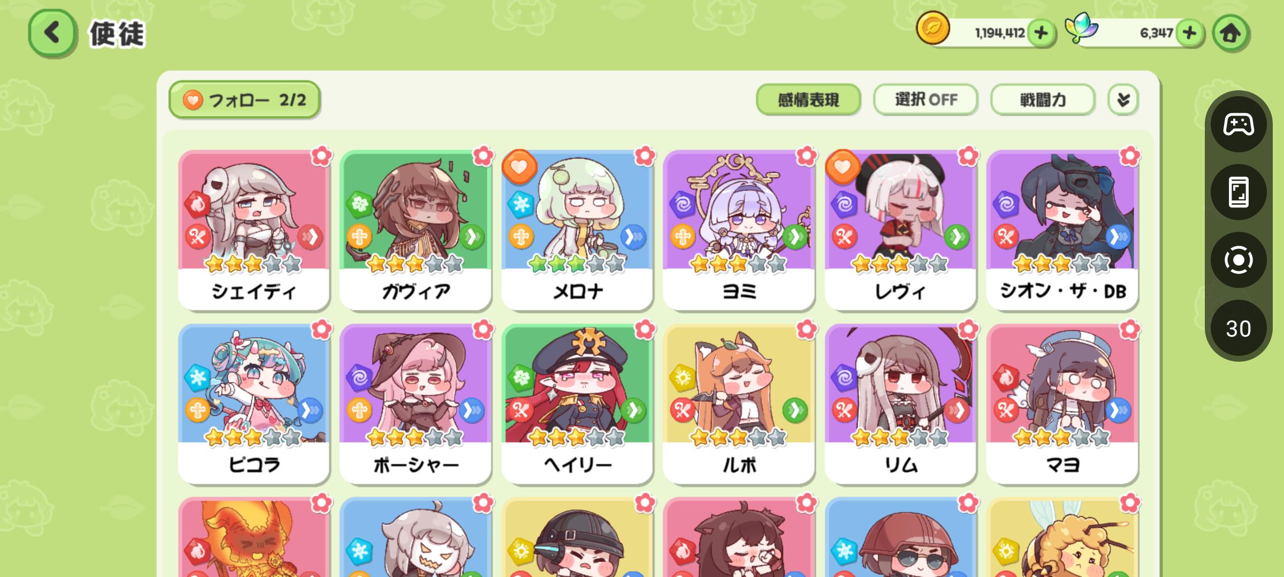Toggle the 選択 OFF selection mode

(926, 99)
